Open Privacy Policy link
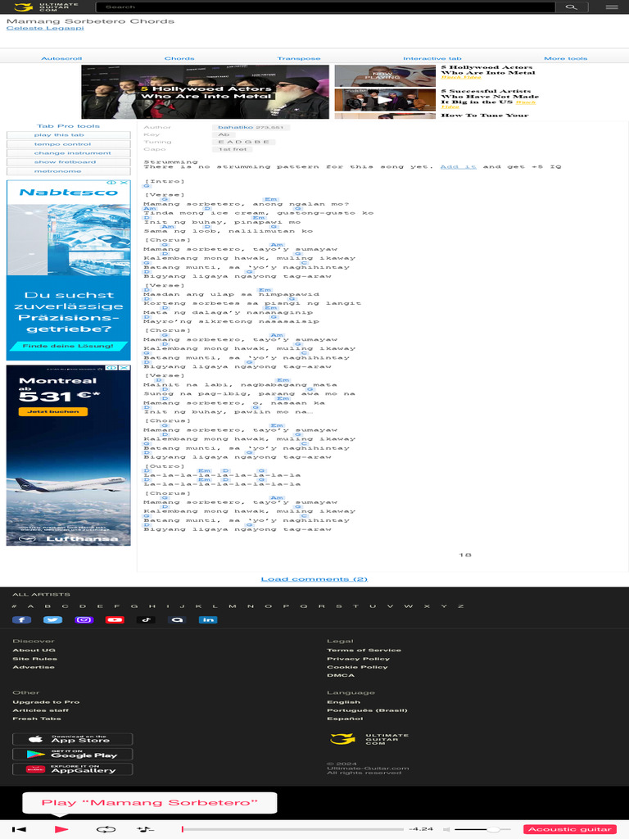The width and height of the screenshot is (629, 839). coord(359,659)
